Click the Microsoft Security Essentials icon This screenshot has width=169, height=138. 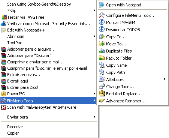[3, 24]
